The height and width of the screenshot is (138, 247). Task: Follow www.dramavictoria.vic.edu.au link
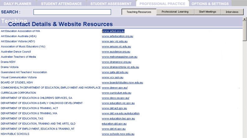point(120,67)
